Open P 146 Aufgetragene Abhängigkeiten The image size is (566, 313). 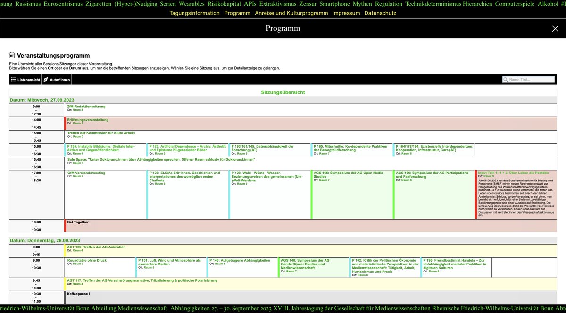point(240,260)
